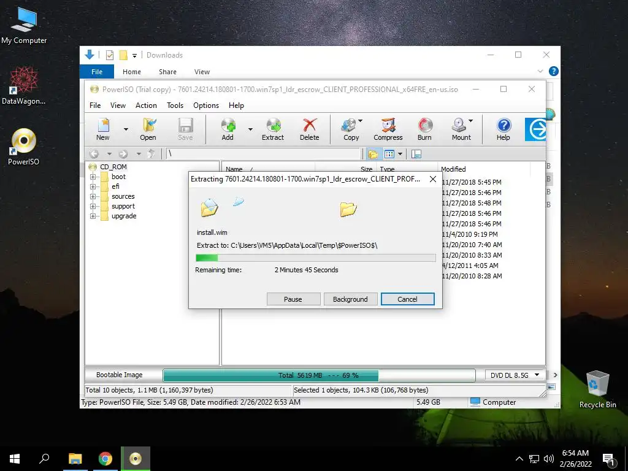Open the notification center icon
628x471 pixels.
tap(608, 459)
